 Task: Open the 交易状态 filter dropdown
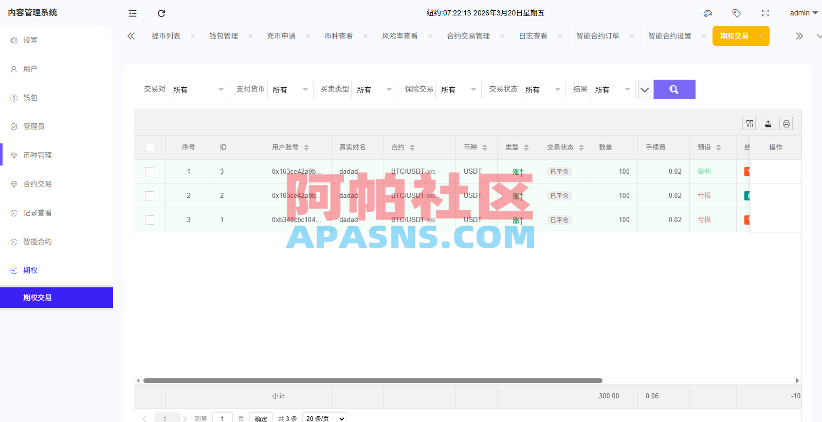point(543,89)
